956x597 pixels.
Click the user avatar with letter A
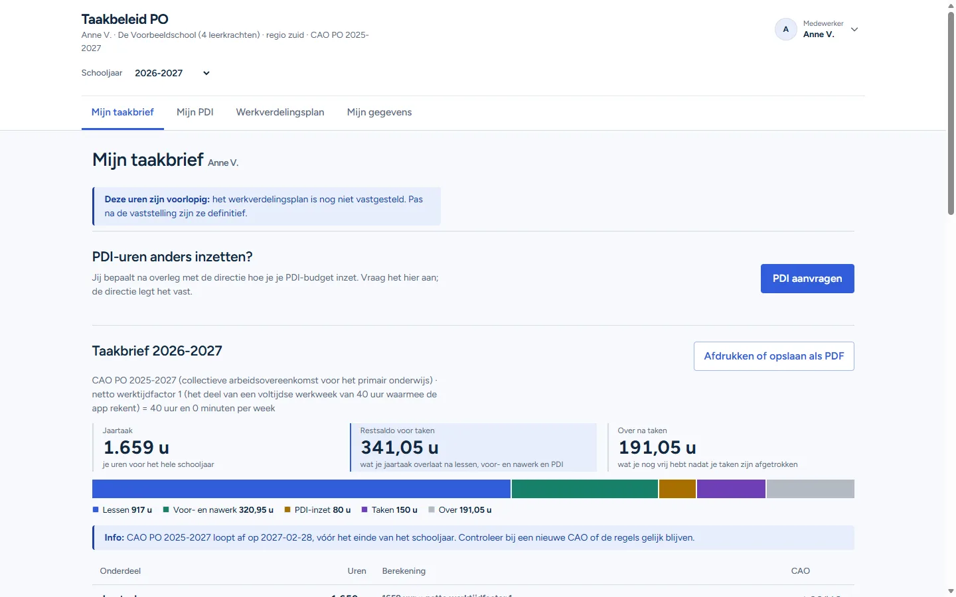(786, 29)
